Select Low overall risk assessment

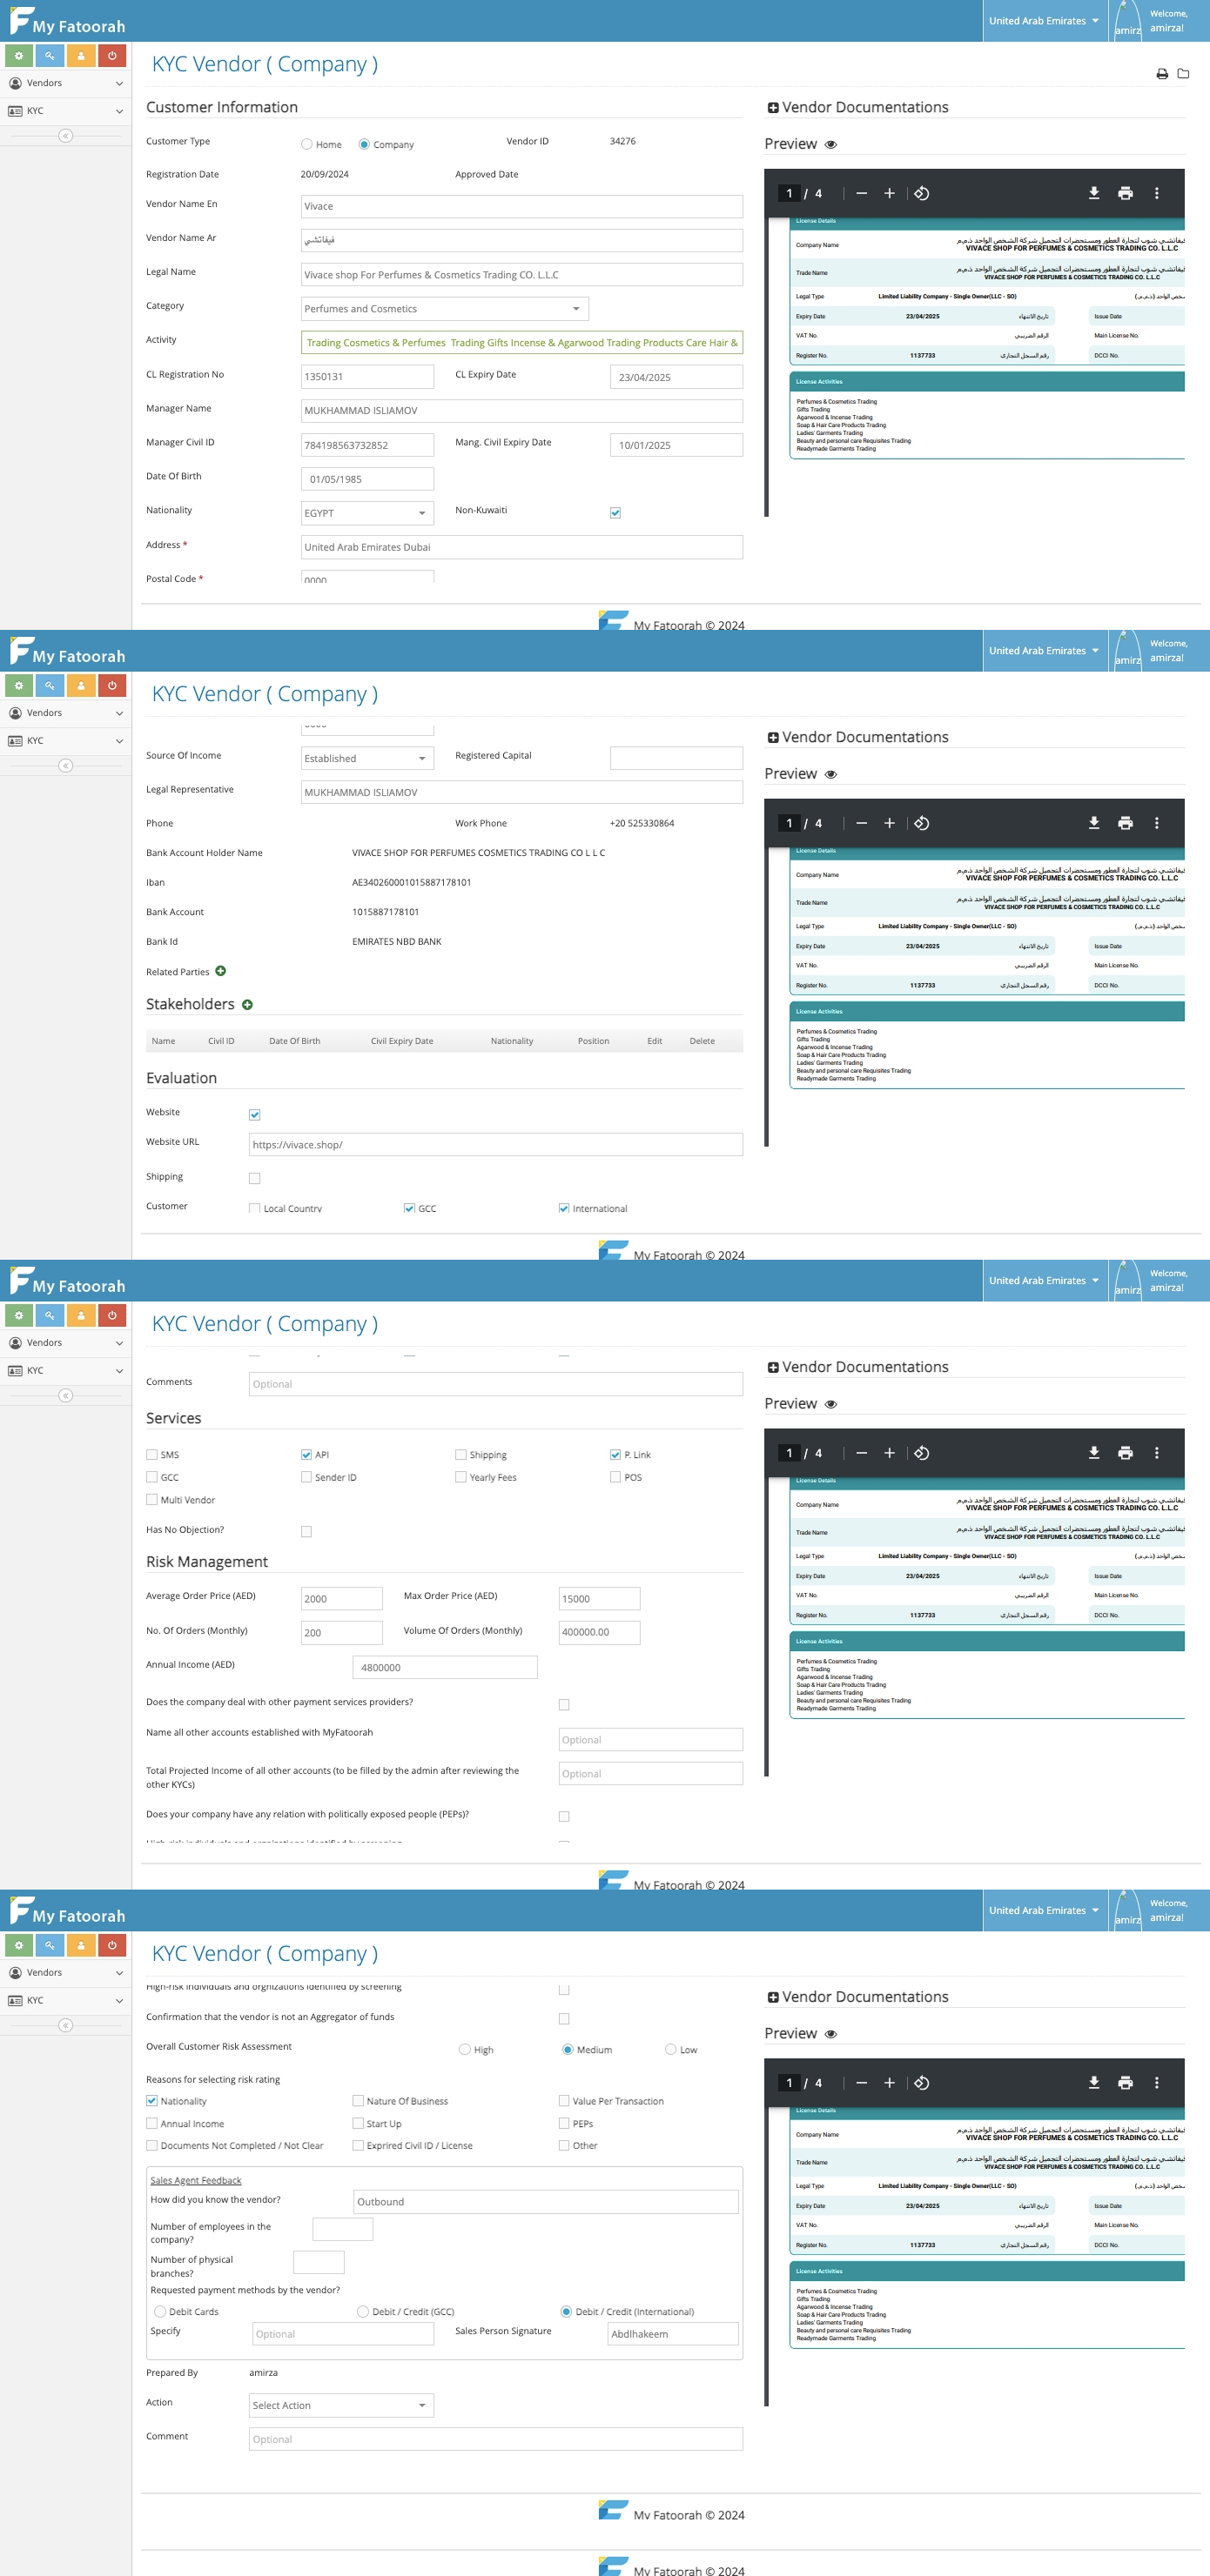[x=670, y=2049]
